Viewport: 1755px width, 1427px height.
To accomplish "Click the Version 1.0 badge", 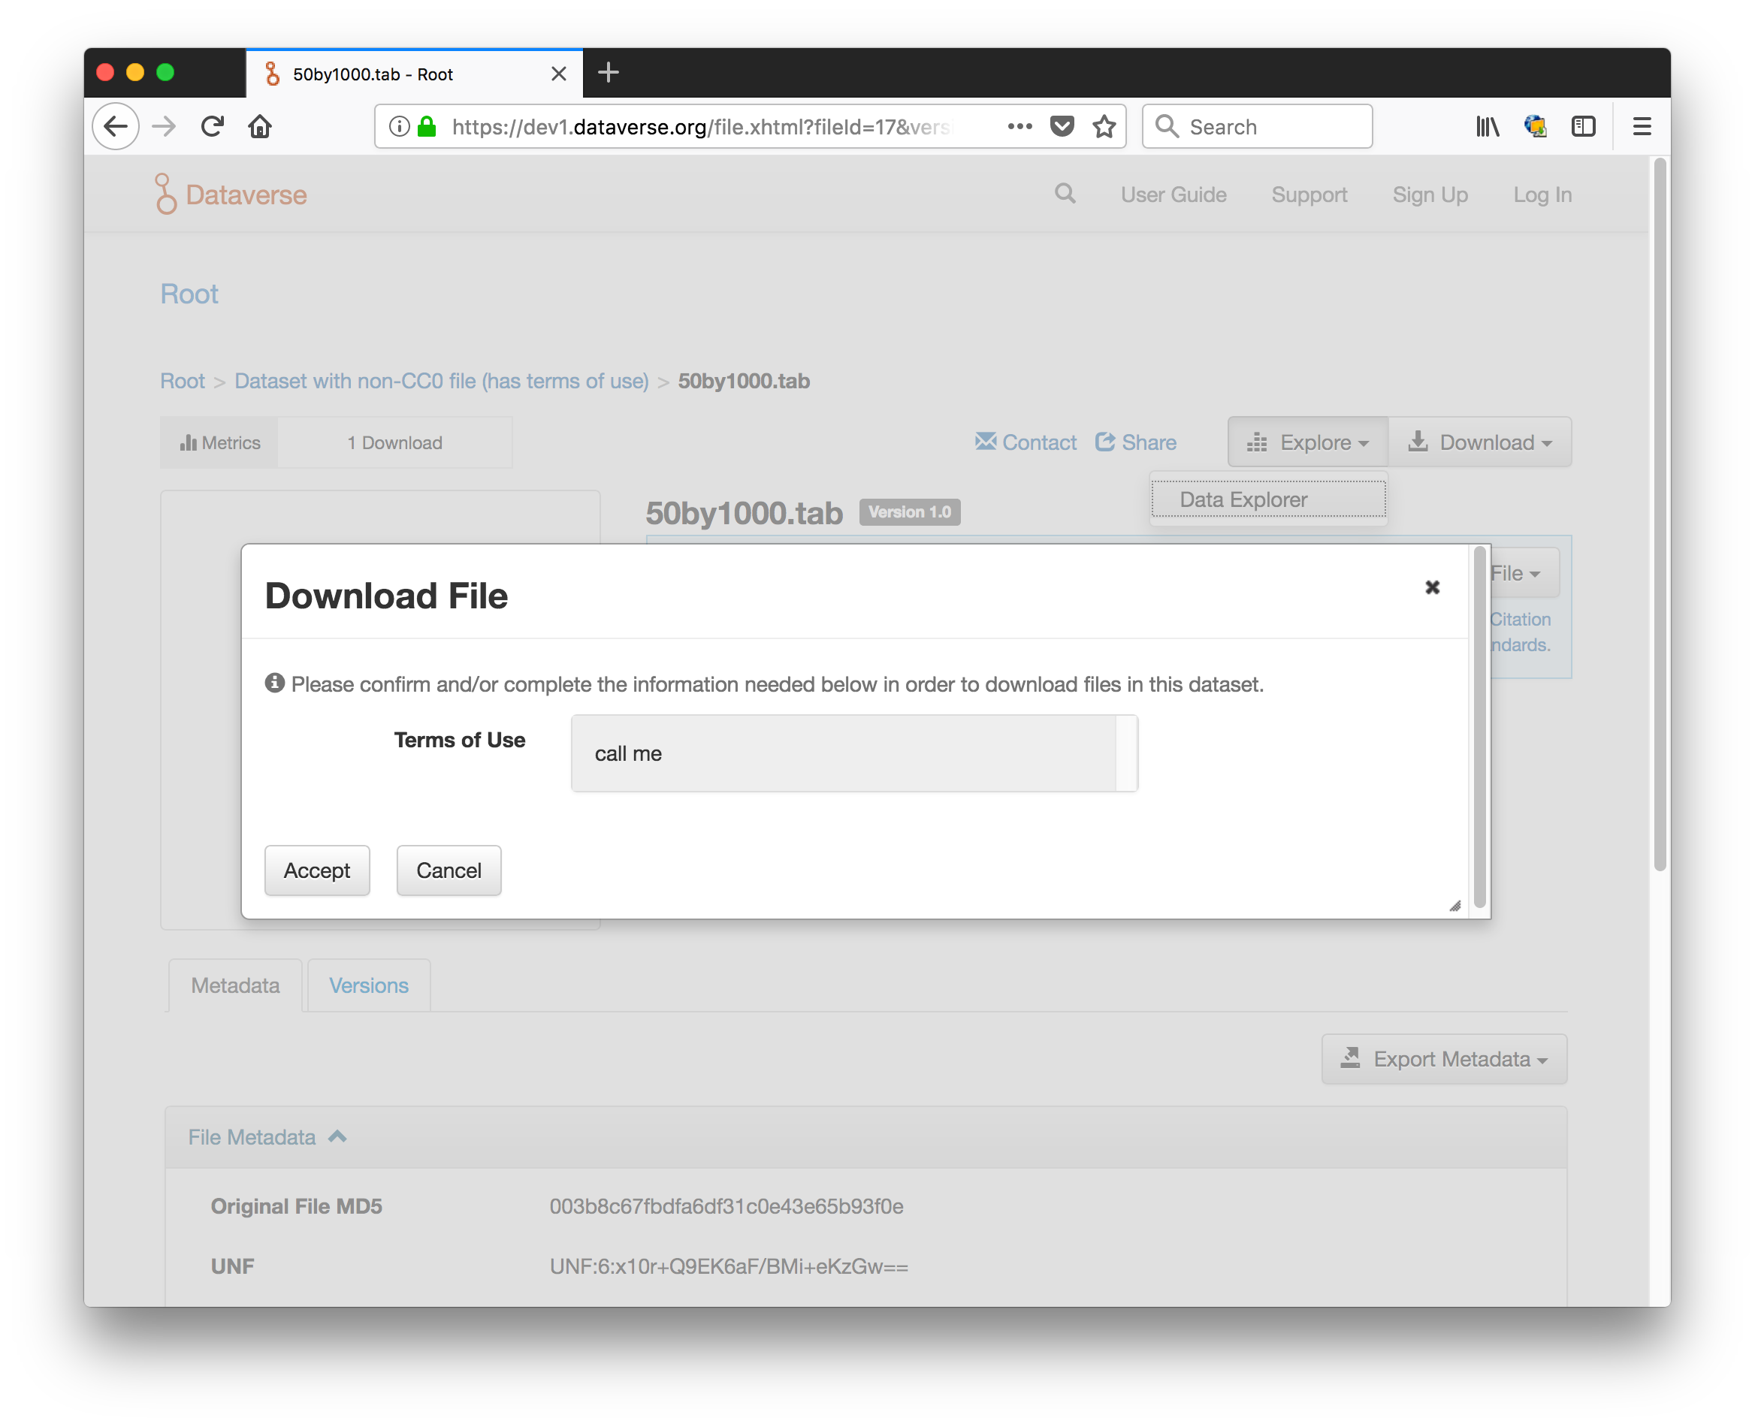I will (x=910, y=512).
